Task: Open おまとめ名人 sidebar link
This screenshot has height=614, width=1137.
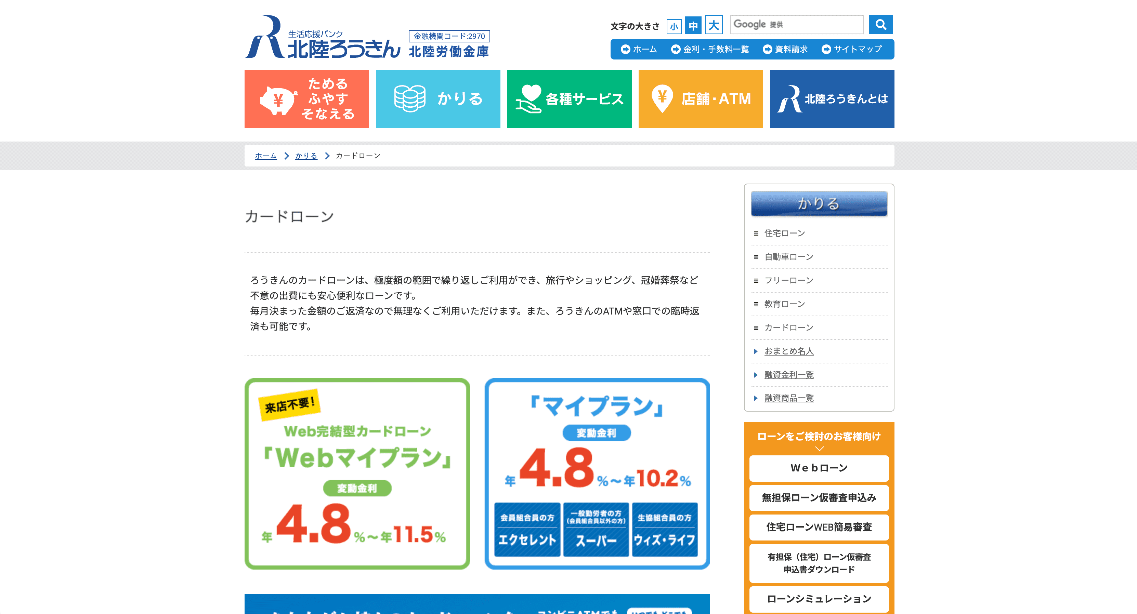Action: pyautogui.click(x=789, y=351)
